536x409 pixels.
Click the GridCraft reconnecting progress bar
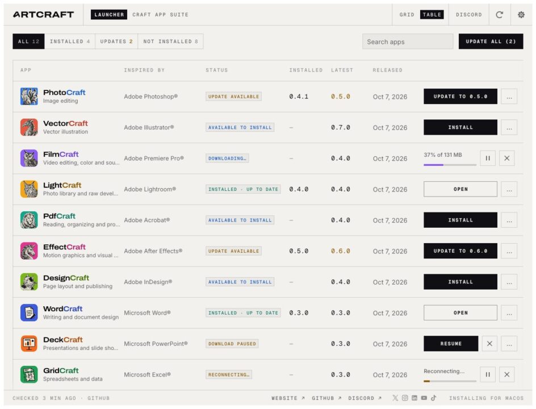[x=450, y=381]
